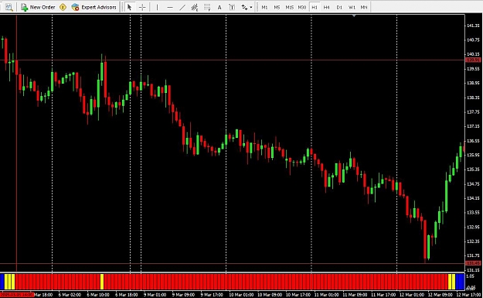Switch to M30 timeframe
This screenshot has height=298, width=483.
pyautogui.click(x=302, y=7)
